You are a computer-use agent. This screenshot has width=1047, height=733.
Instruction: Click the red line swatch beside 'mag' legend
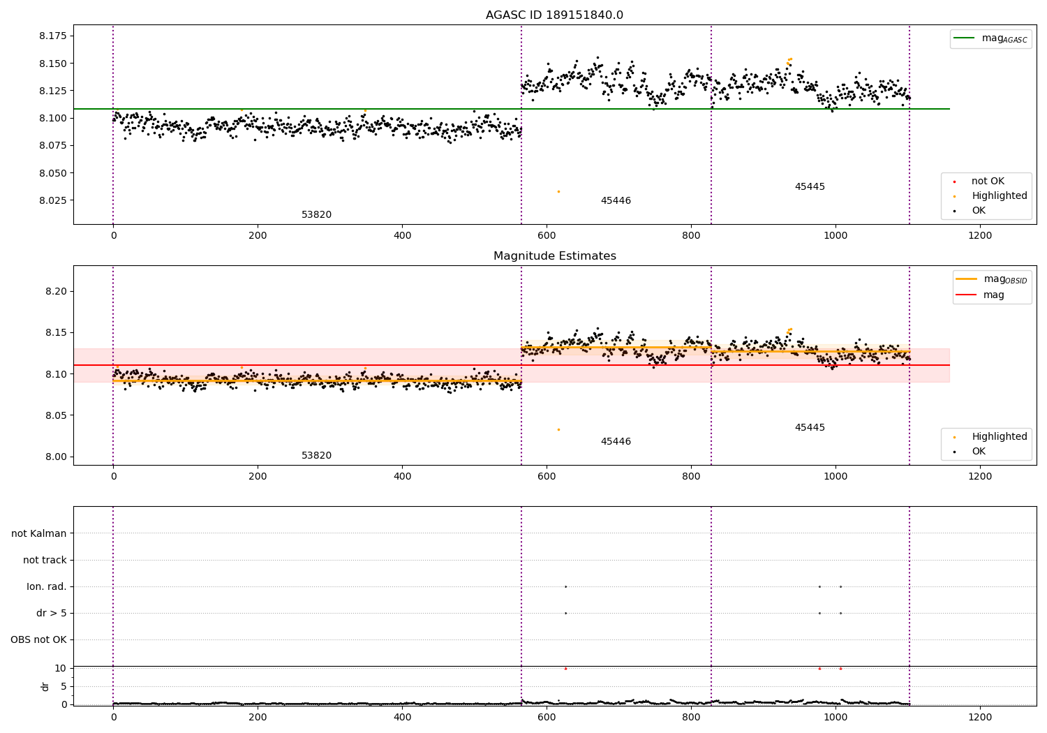[x=967, y=295]
